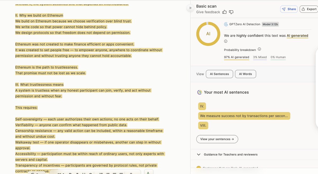Click the 'Self-sovereignty' line

point(87,119)
